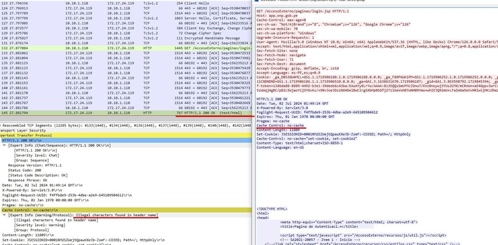Select Set-Cookie: JSESSIONID row in packet details
498x245 pixels.
point(83,240)
